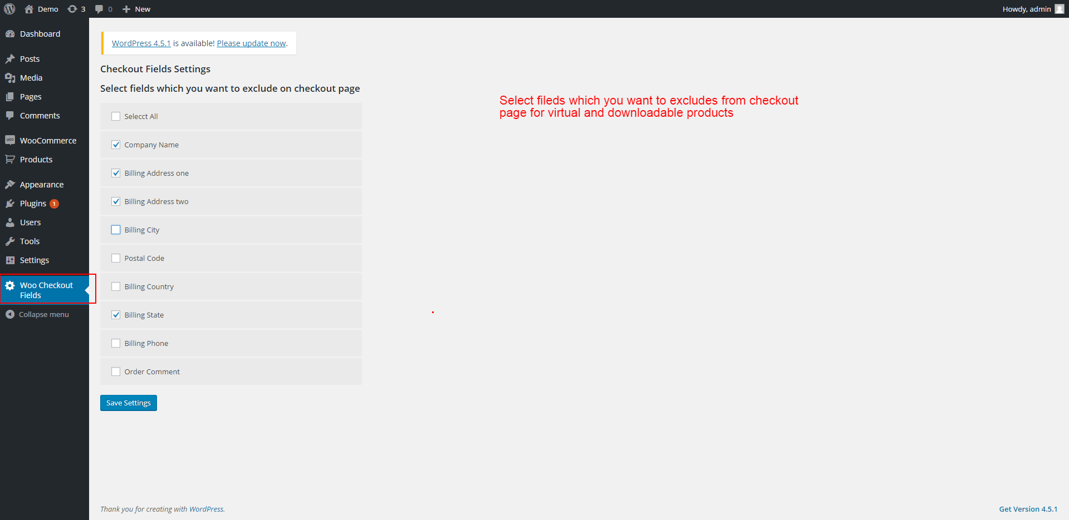Click the WordPress logo icon
Viewport: 1069px width, 520px height.
9,9
